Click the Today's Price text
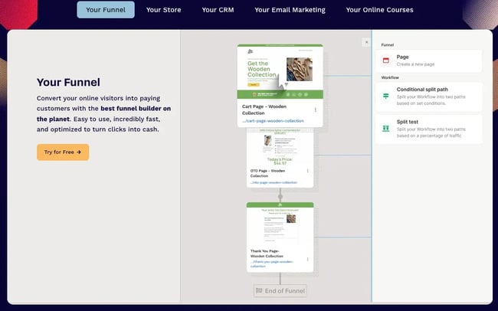498x311 pixels. [x=280, y=161]
